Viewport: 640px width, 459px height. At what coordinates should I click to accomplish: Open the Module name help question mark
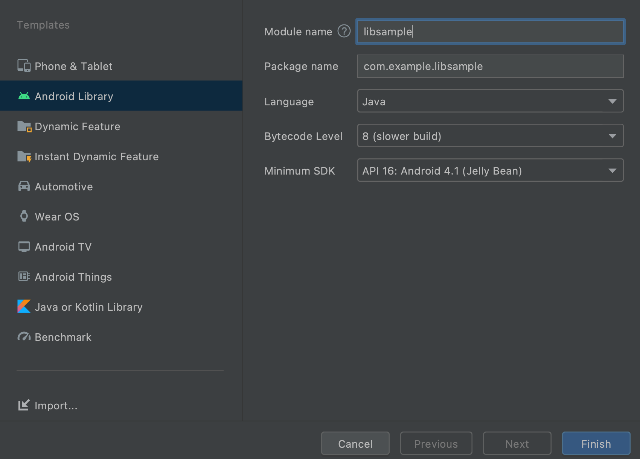pyautogui.click(x=344, y=31)
